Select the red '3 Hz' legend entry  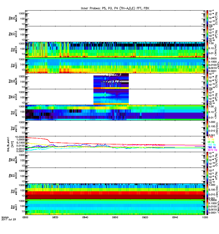pyautogui.click(x=210, y=137)
